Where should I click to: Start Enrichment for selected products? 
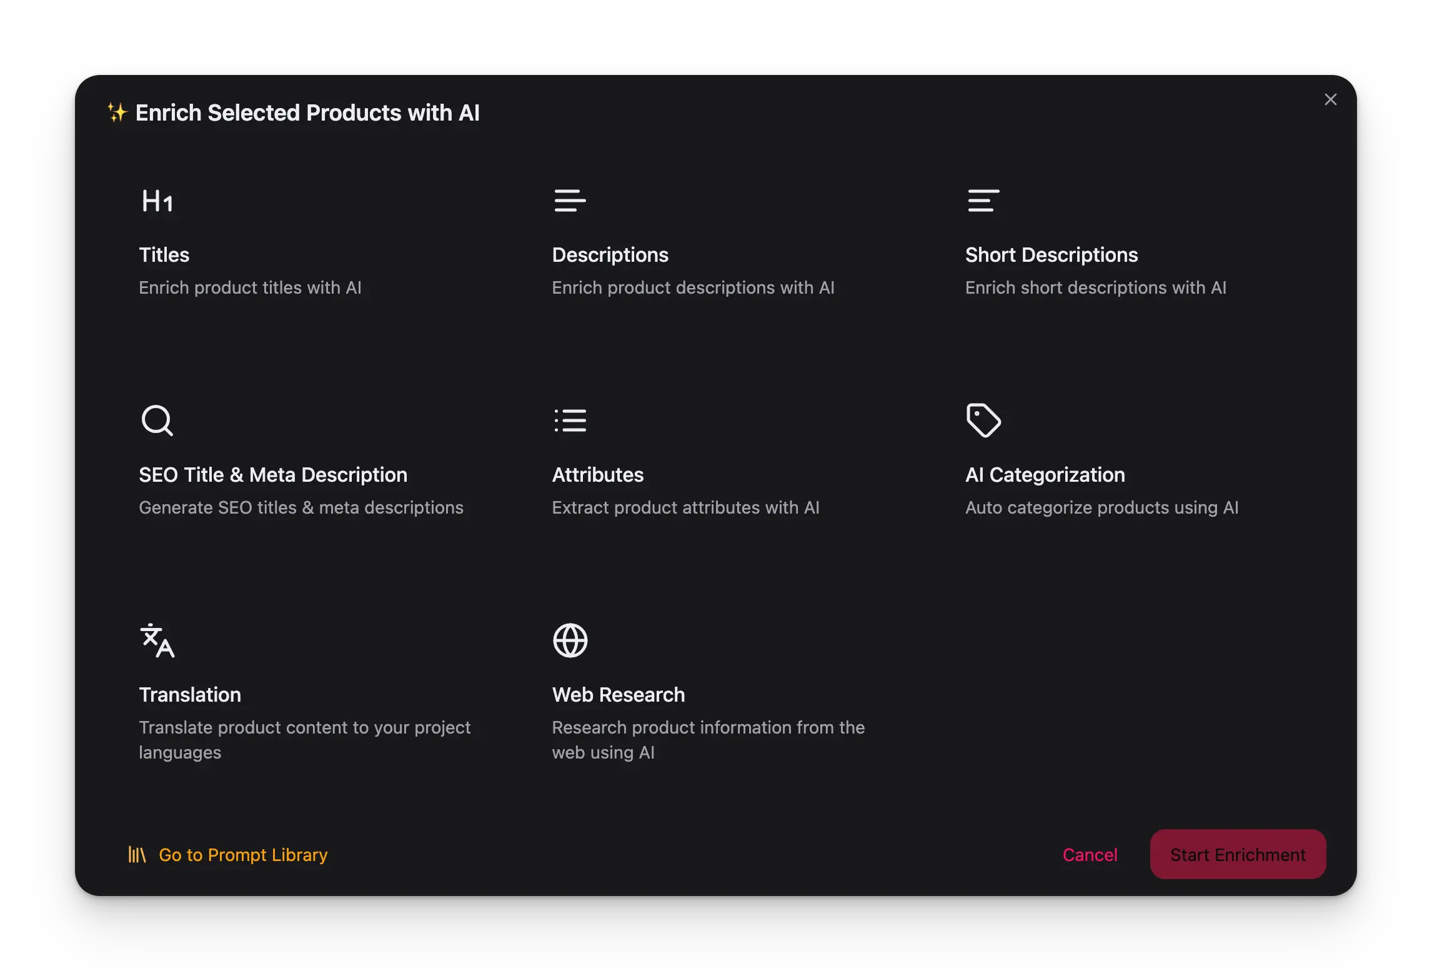(x=1237, y=854)
